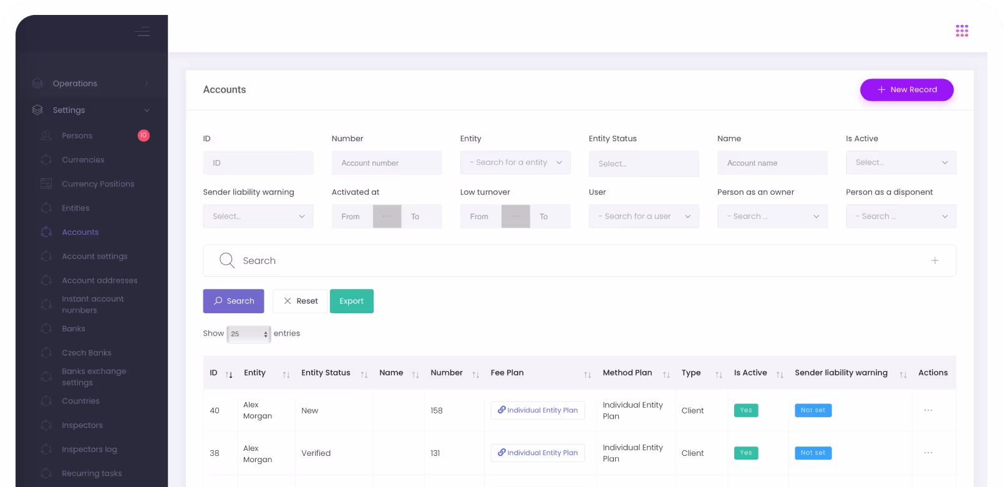Sort by ID column arrows
1003x487 pixels.
229,374
